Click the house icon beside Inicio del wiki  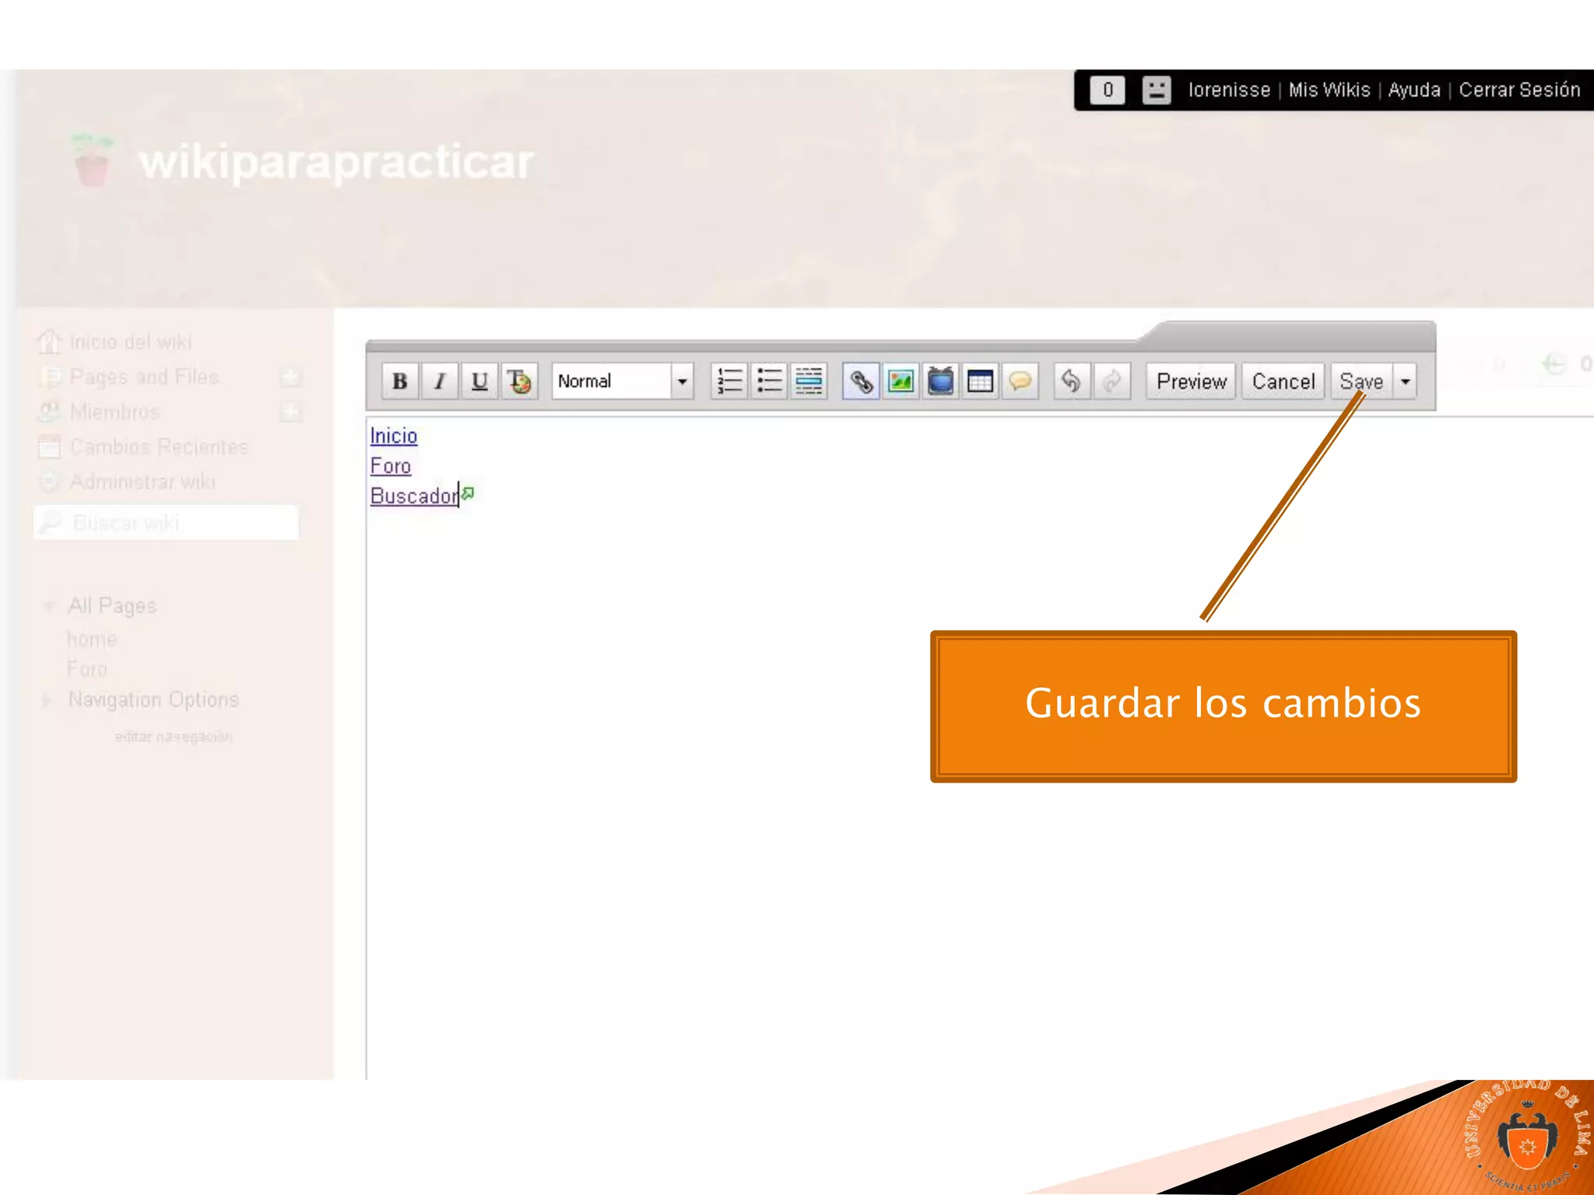coord(49,342)
